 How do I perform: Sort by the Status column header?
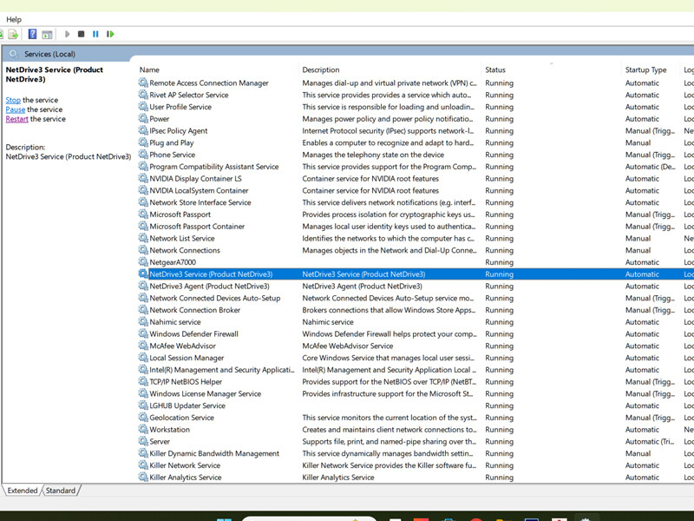tap(495, 70)
